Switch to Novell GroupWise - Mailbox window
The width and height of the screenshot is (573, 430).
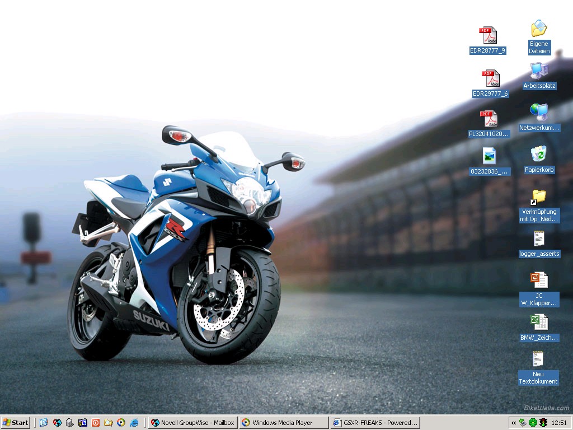192,423
